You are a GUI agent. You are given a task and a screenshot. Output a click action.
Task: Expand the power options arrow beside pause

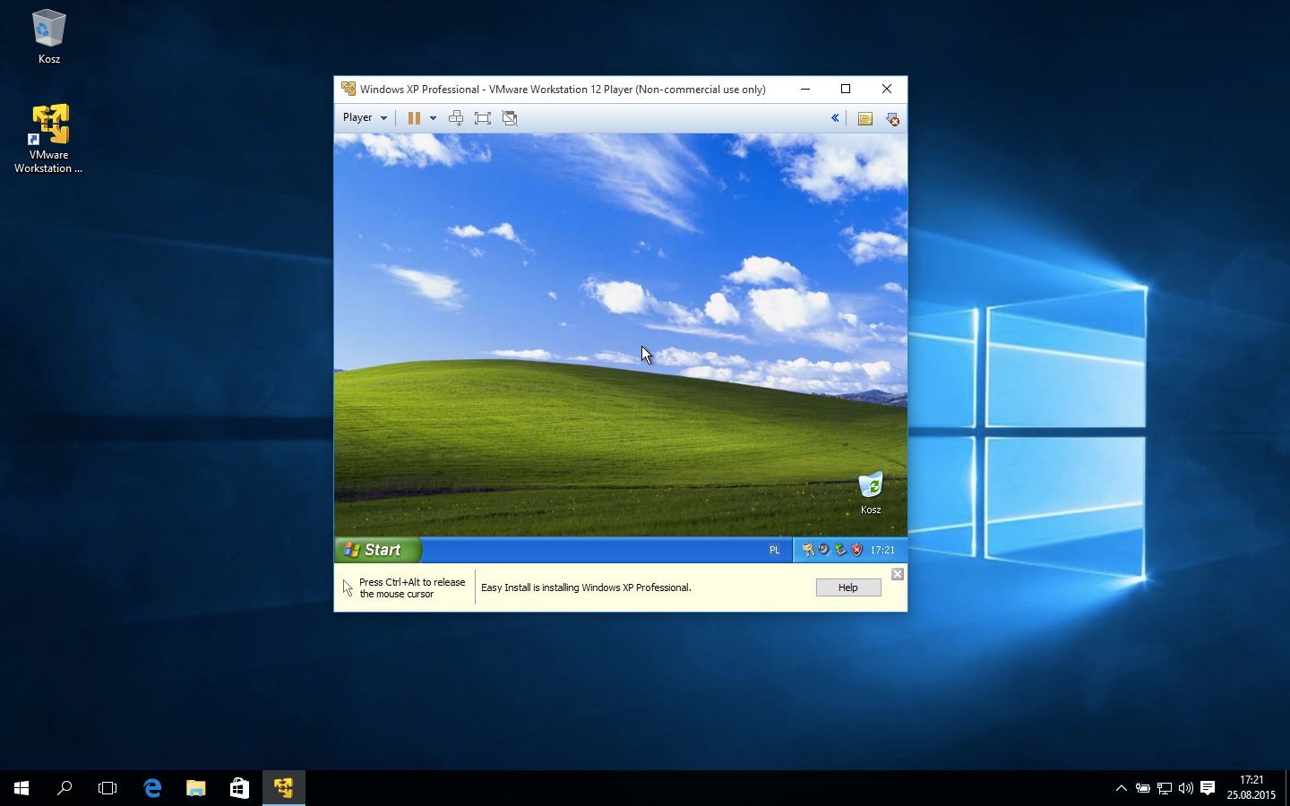point(433,118)
